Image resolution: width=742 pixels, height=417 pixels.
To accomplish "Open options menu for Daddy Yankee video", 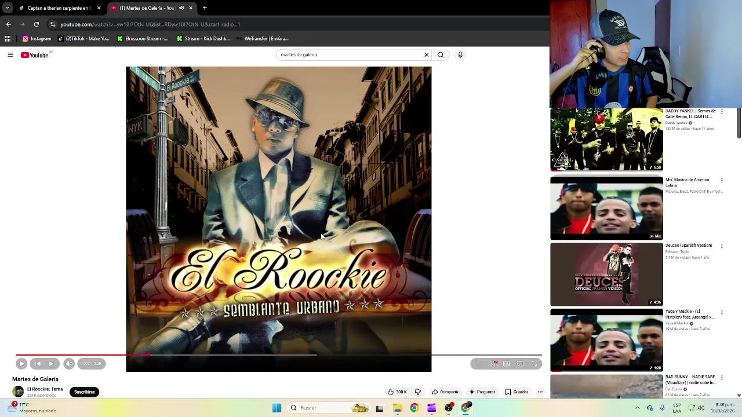I will pyautogui.click(x=722, y=111).
